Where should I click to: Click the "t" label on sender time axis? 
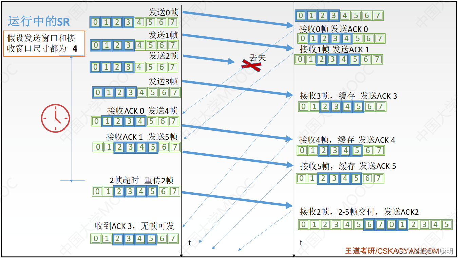coord(190,243)
